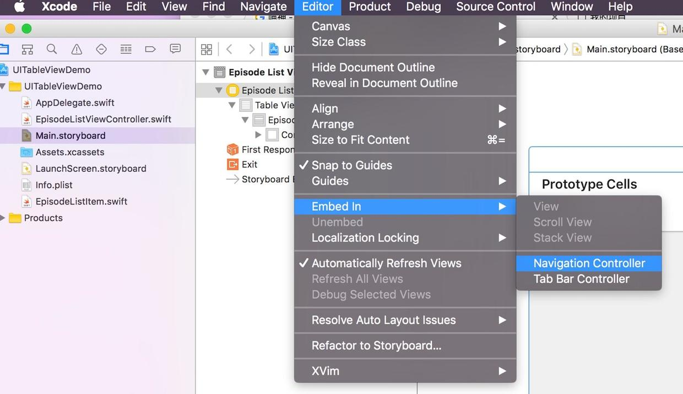The width and height of the screenshot is (683, 394).
Task: Collapse the Table View triangle
Action: click(x=232, y=105)
